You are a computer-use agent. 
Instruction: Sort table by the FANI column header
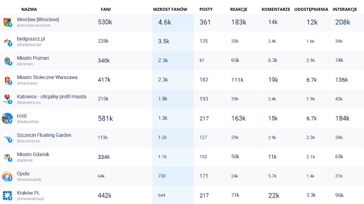105,9
